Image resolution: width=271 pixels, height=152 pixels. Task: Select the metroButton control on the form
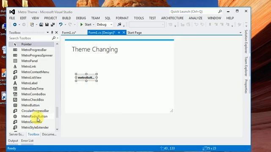click(86, 78)
